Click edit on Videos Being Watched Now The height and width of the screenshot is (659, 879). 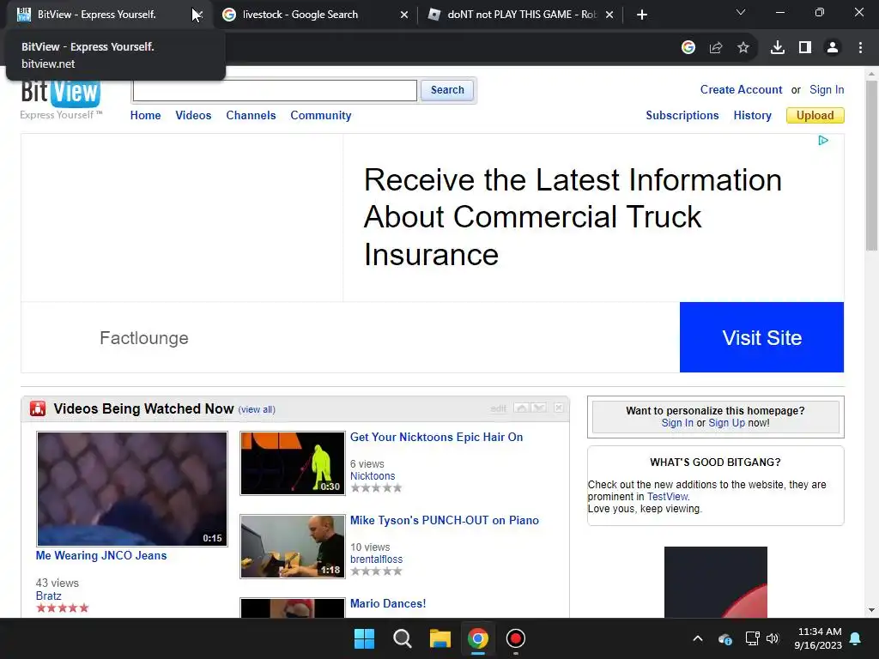point(499,408)
